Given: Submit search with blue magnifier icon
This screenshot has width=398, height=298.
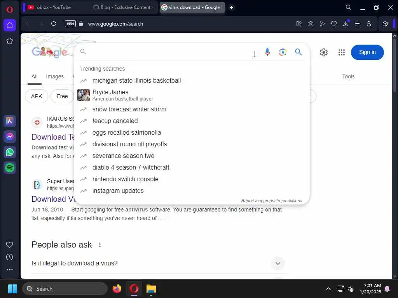Looking at the screenshot, I should [298, 52].
